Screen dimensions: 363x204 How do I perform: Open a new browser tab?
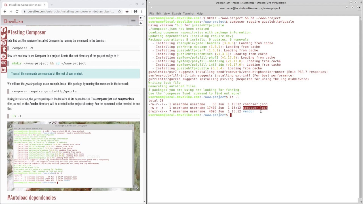coord(52,5)
